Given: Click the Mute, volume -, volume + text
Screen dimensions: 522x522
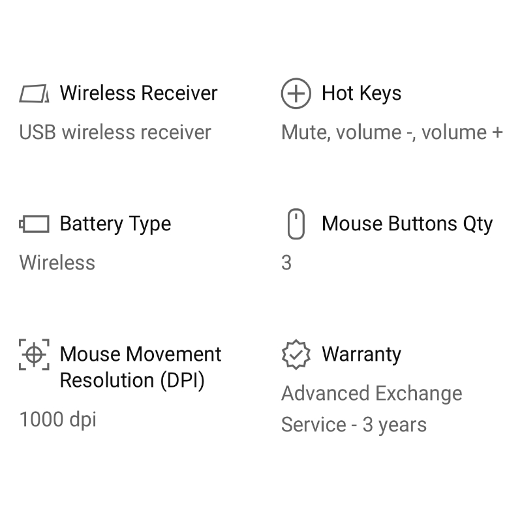Looking at the screenshot, I should coord(391,132).
